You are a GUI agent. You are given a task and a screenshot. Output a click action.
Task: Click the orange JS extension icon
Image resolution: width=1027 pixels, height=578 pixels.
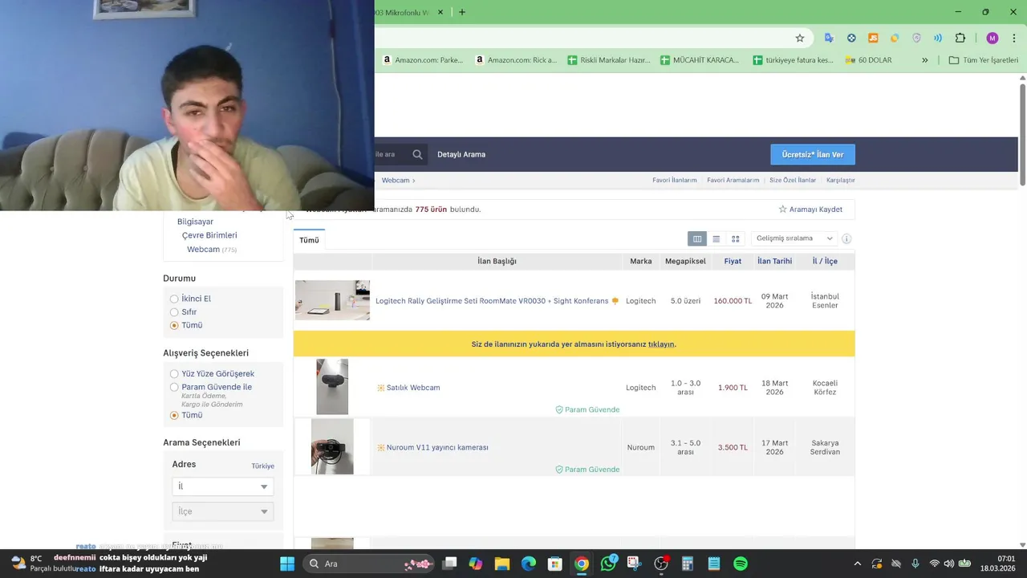coord(873,38)
